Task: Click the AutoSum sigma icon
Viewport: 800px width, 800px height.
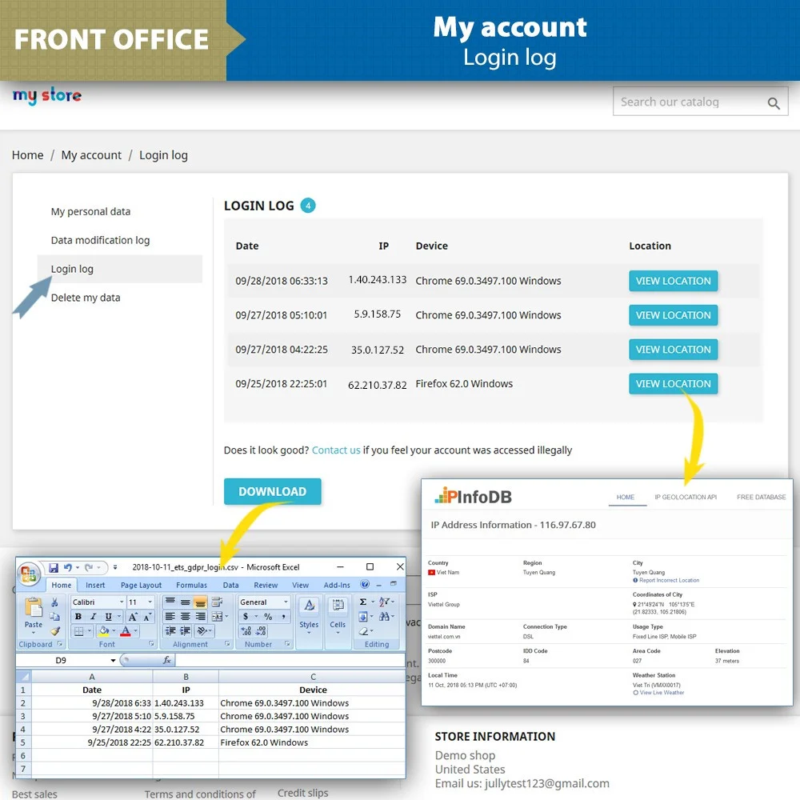Action: (363, 602)
